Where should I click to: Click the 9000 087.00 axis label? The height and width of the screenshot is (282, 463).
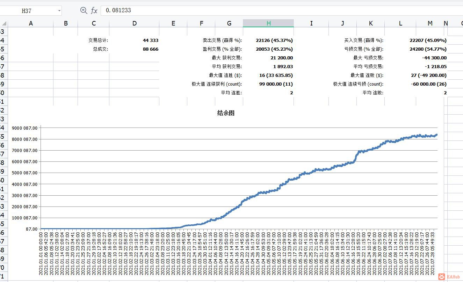[24, 128]
